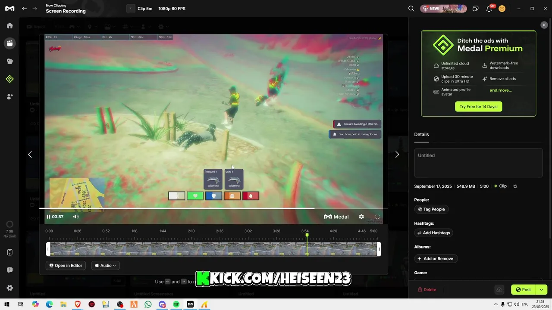Viewport: 552px width, 310px height.
Task: Click the Untitled title input field
Action: (478, 163)
